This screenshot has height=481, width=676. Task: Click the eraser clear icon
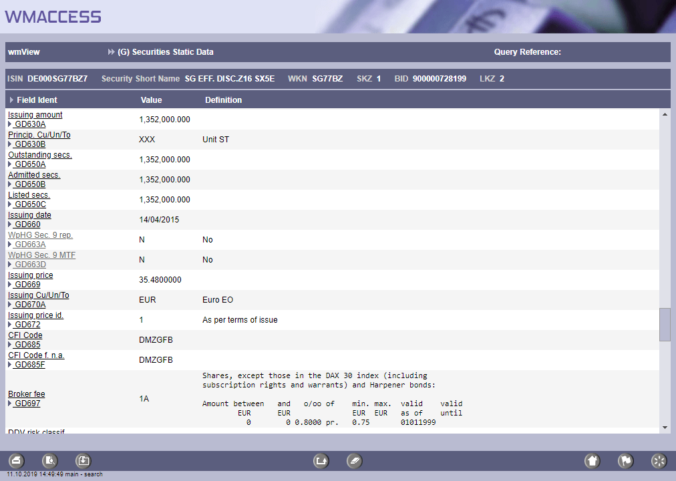(355, 461)
